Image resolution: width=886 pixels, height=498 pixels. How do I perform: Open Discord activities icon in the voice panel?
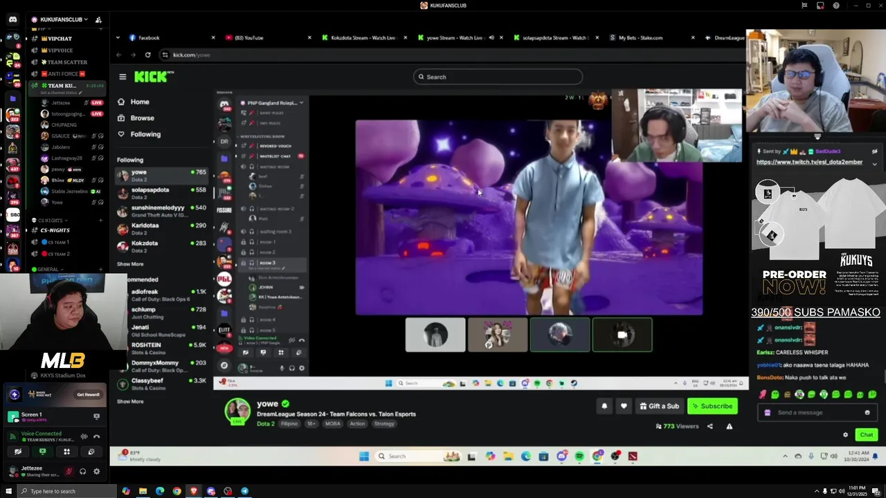tap(66, 452)
